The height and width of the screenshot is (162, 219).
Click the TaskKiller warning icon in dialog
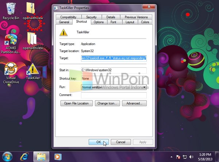[64, 32]
